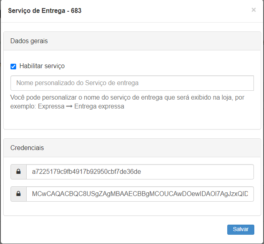Click the 'Habilitar serviço' label text
The image size is (264, 244).
click(42, 66)
